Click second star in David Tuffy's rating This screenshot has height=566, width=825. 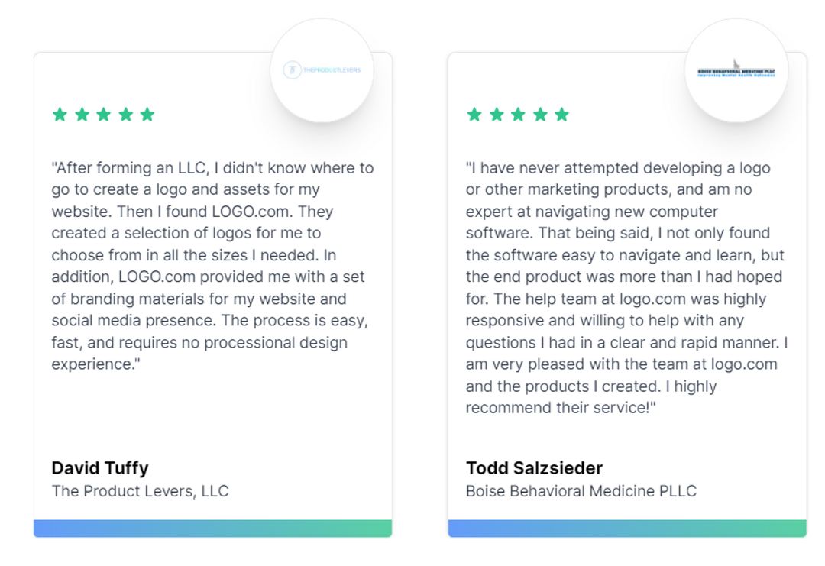click(x=82, y=114)
